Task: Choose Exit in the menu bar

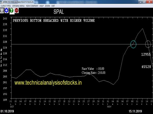Action: tap(53, 6)
